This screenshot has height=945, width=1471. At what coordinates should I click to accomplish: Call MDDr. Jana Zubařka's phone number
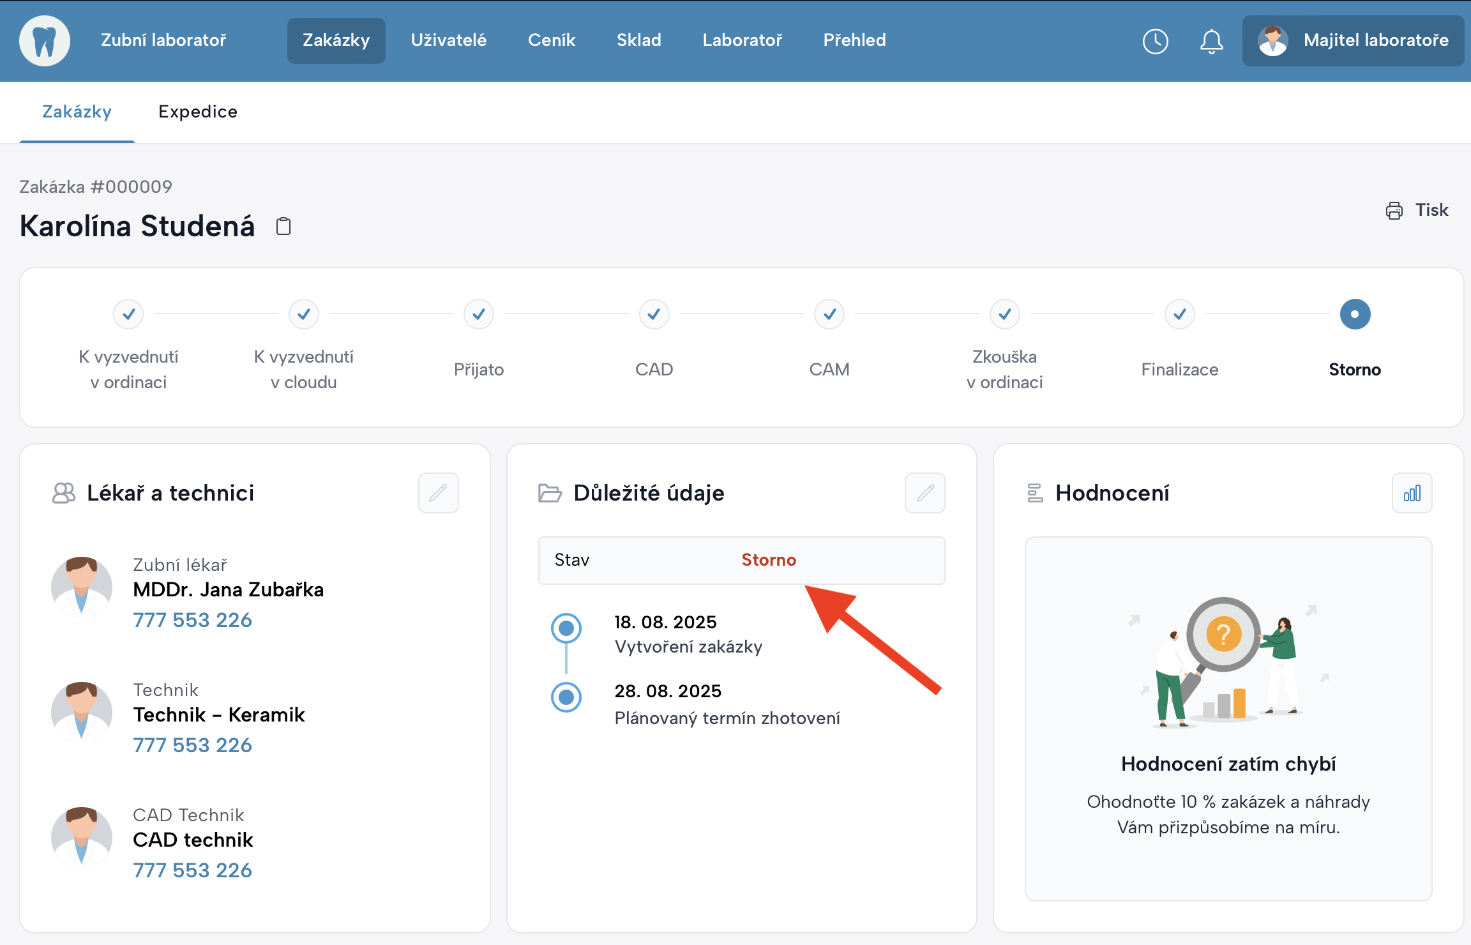pos(192,620)
